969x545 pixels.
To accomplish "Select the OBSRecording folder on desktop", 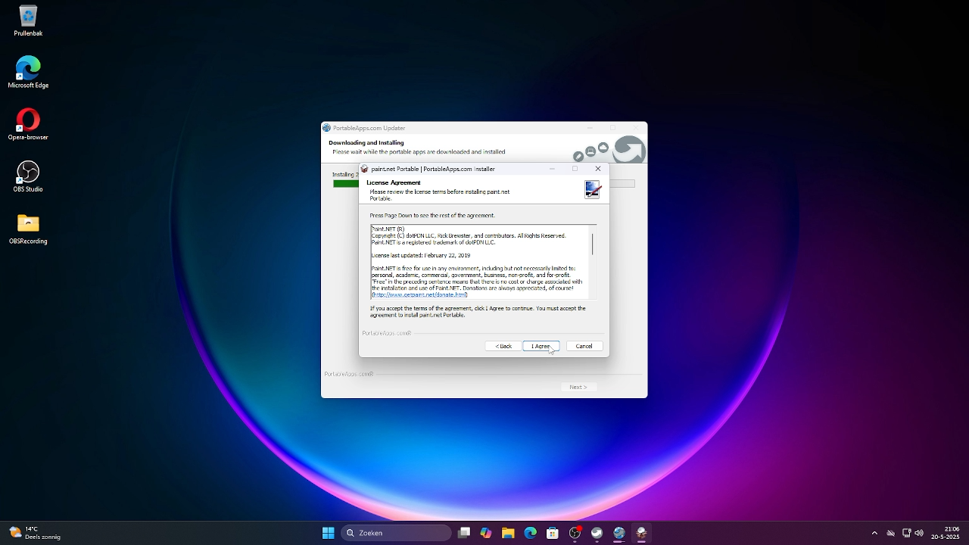I will 28,229.
